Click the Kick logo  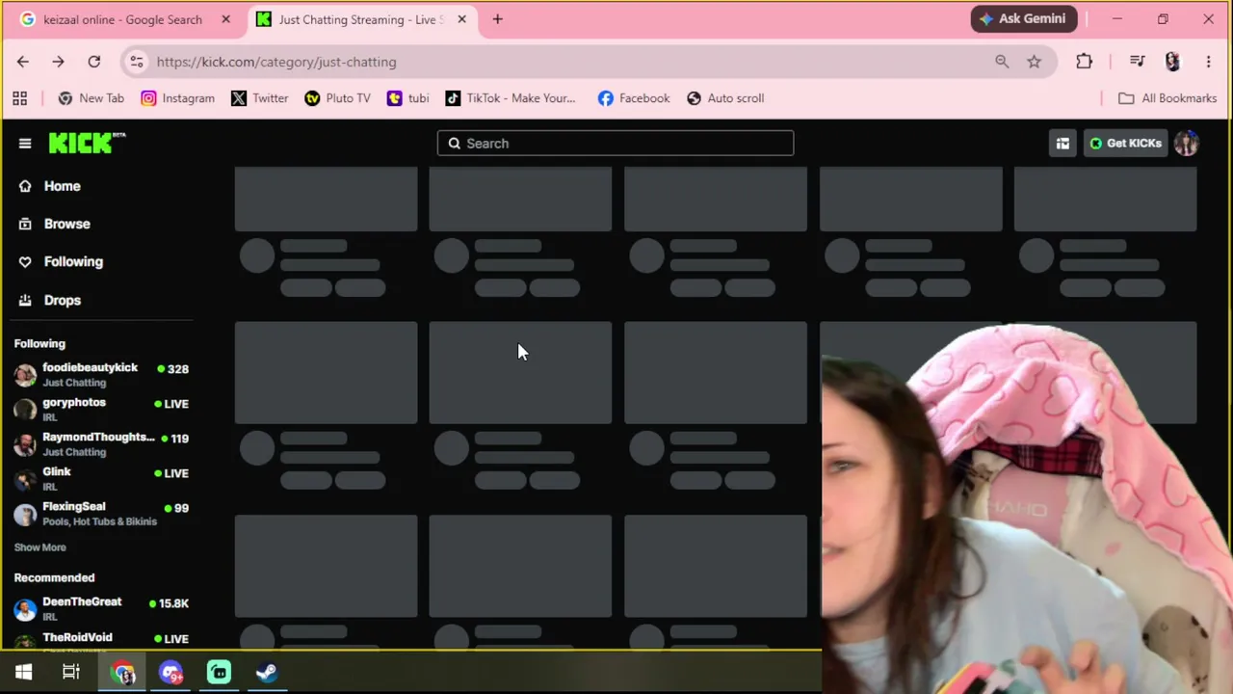[x=87, y=143]
